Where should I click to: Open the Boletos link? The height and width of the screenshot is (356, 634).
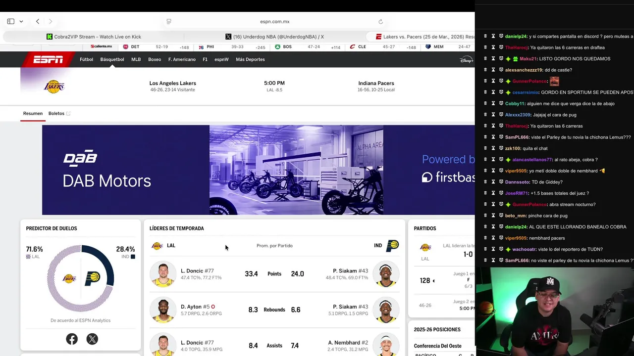[x=59, y=113]
